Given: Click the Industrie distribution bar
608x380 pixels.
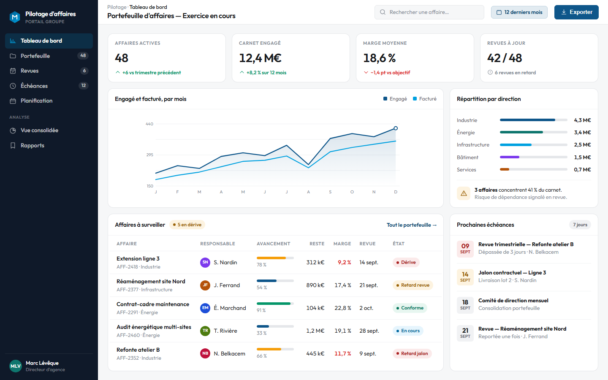Looking at the screenshot, I should (534, 120).
